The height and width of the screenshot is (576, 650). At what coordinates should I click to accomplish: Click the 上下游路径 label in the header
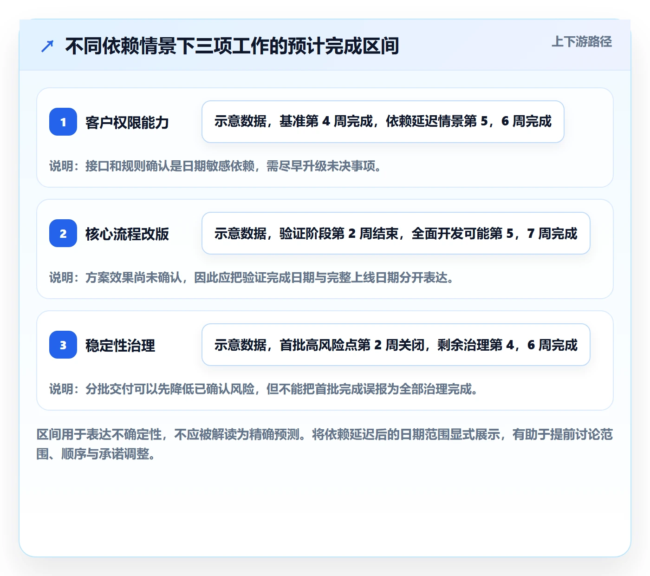(582, 42)
